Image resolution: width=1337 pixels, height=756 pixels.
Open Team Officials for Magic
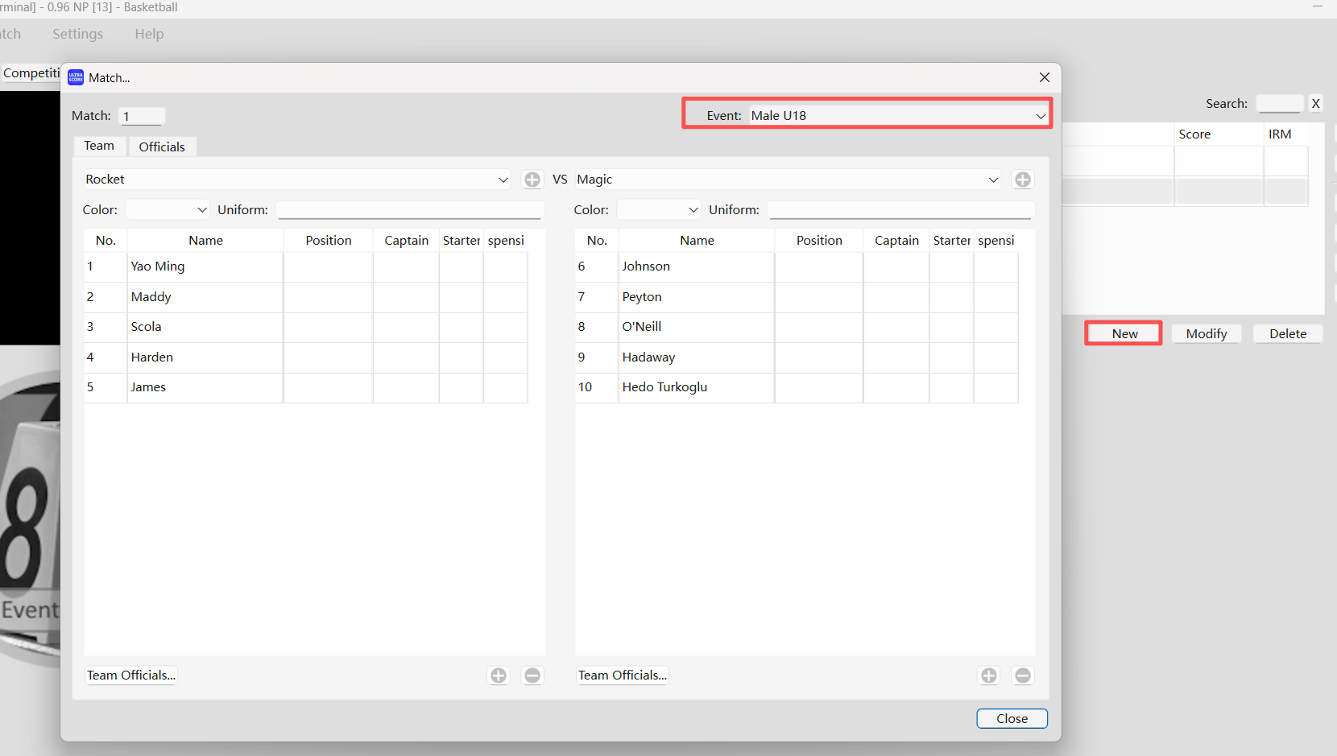point(622,675)
